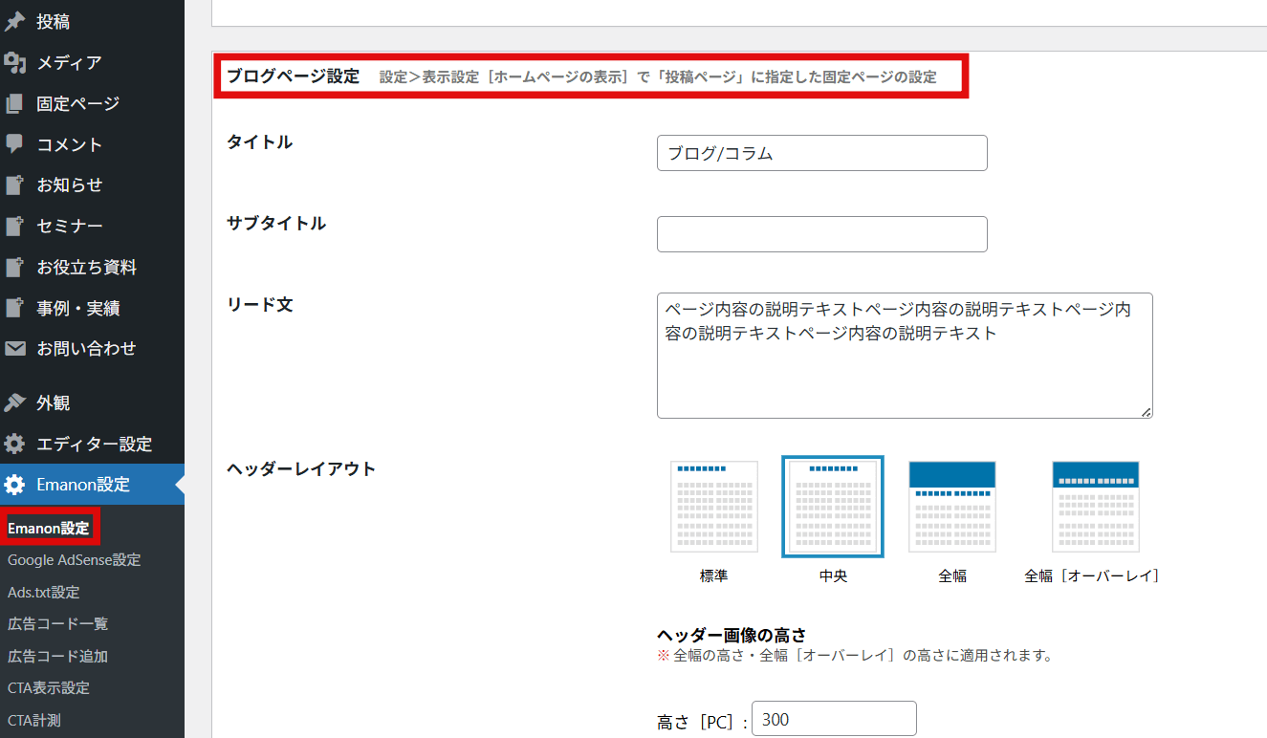The width and height of the screenshot is (1267, 738).
Task: Open the CTA表示設定 submenu link
Action: (48, 688)
